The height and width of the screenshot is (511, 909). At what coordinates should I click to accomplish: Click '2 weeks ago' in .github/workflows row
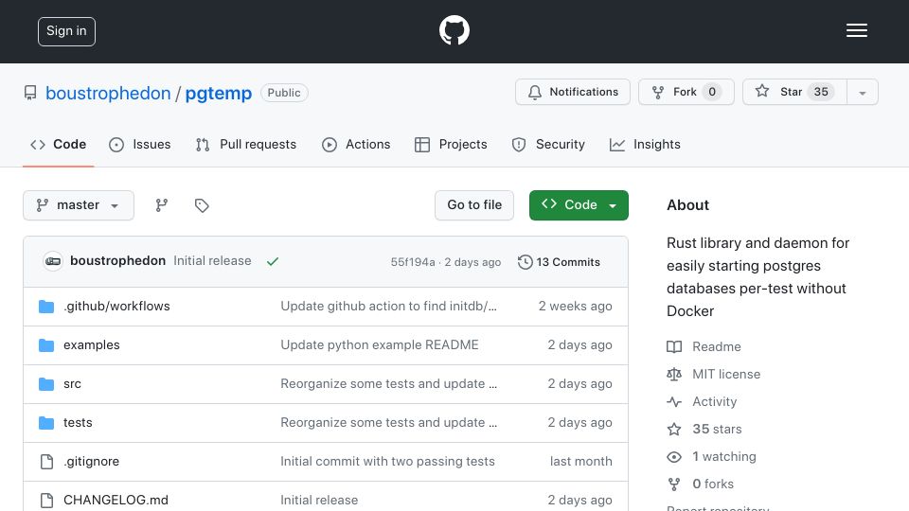tap(575, 306)
